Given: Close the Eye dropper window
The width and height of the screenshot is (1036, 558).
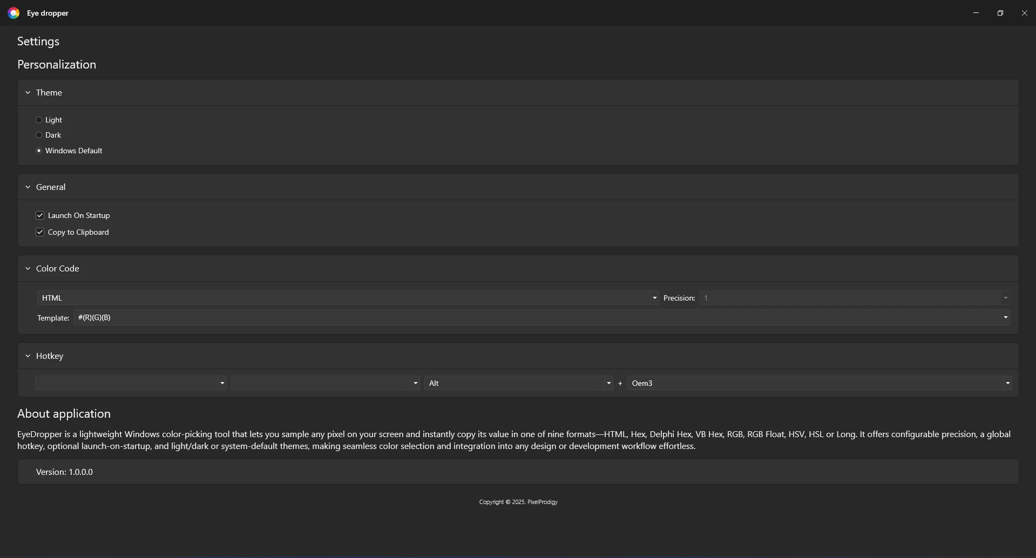Looking at the screenshot, I should [x=1025, y=13].
